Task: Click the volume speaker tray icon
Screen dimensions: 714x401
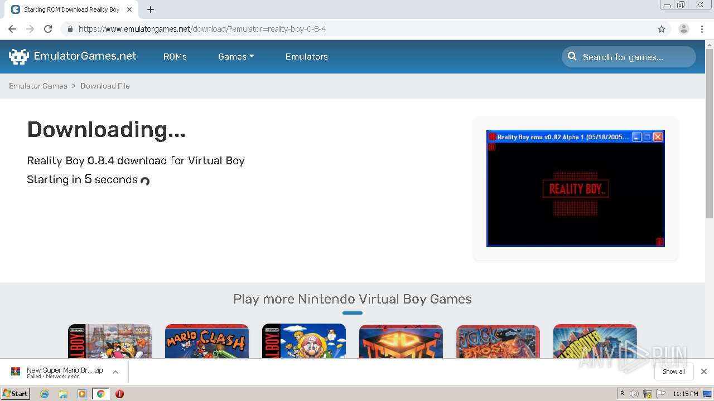Action: 634,394
